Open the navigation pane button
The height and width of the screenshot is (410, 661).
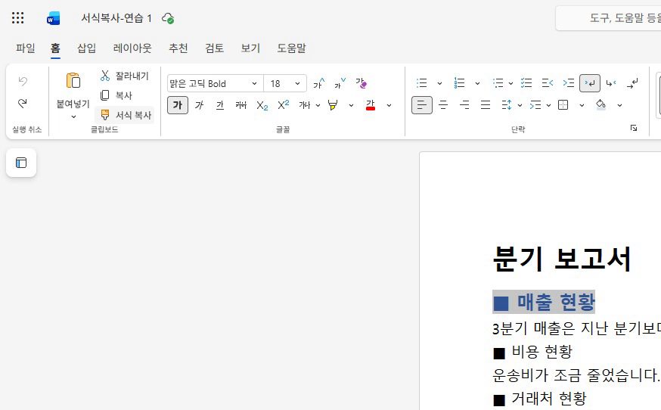click(21, 163)
